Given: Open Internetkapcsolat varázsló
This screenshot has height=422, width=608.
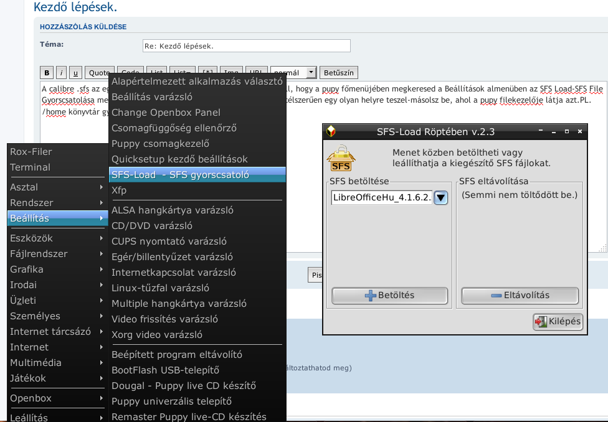Looking at the screenshot, I should (197, 272).
